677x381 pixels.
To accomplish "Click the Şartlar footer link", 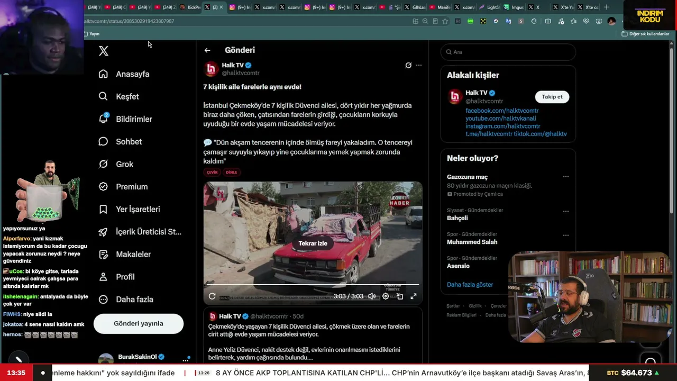I will point(453,306).
